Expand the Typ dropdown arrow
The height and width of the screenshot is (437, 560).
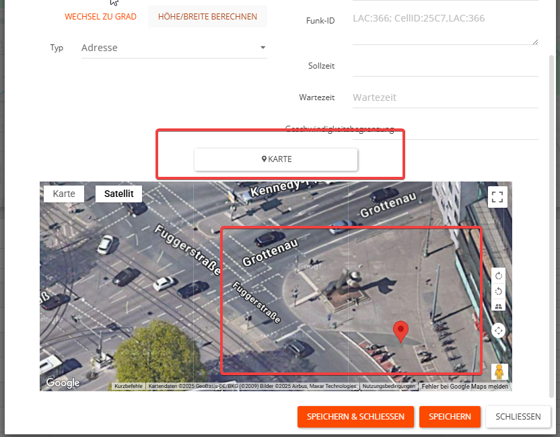(262, 48)
